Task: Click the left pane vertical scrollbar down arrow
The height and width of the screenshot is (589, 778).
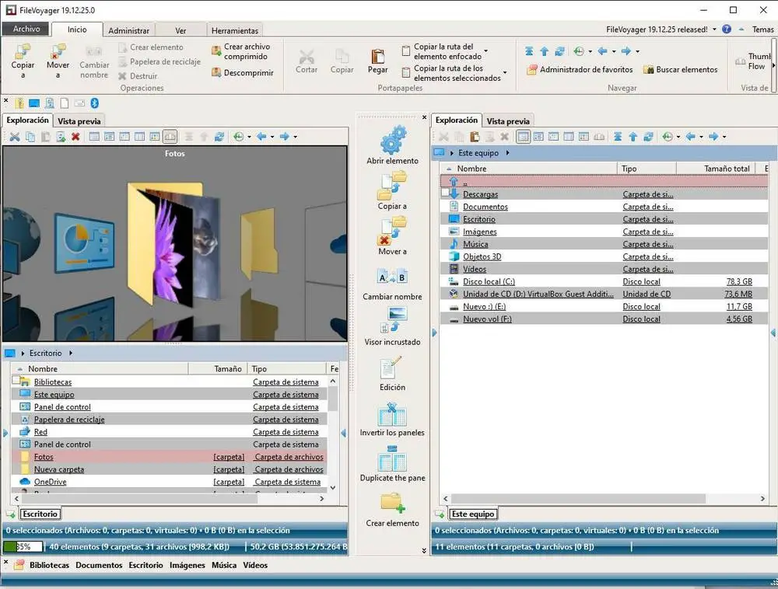Action: pyautogui.click(x=333, y=487)
